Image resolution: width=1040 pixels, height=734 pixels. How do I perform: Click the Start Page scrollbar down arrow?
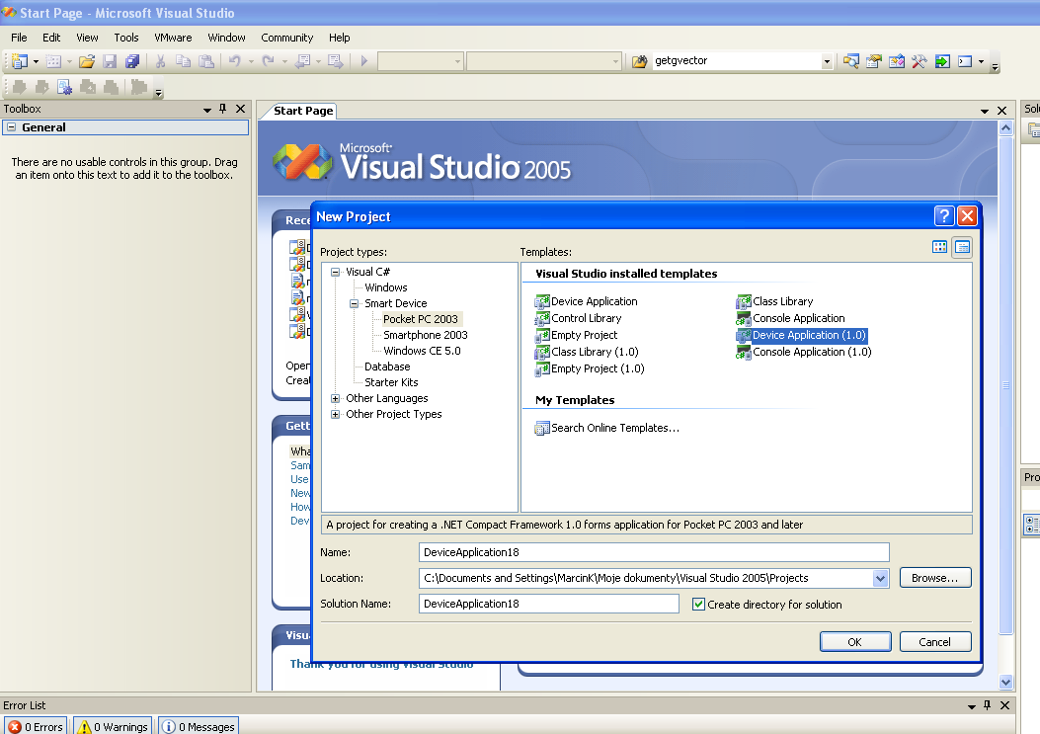[1005, 682]
